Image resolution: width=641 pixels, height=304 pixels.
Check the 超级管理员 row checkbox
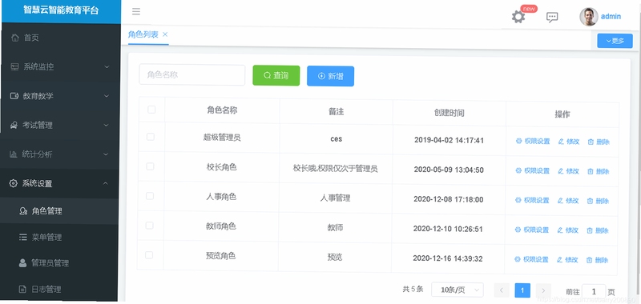(151, 137)
